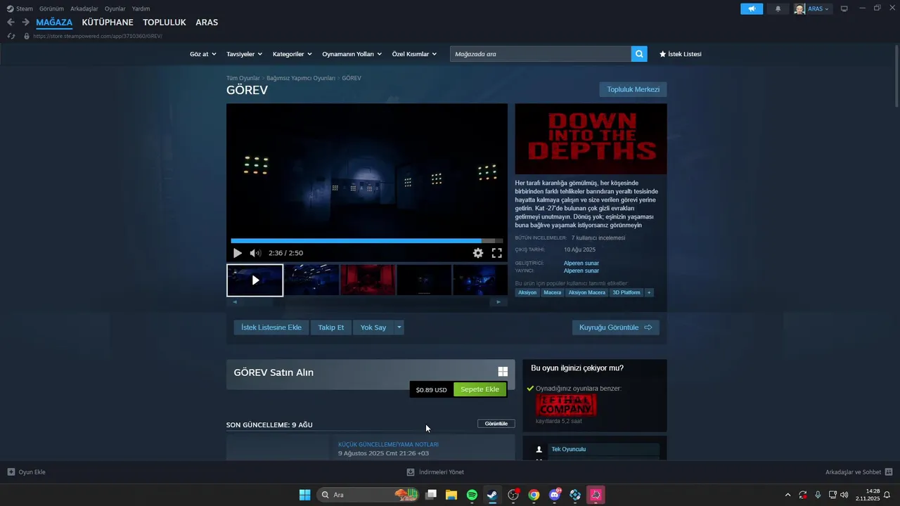Click the forward navigation arrow
The width and height of the screenshot is (900, 506).
pos(25,22)
